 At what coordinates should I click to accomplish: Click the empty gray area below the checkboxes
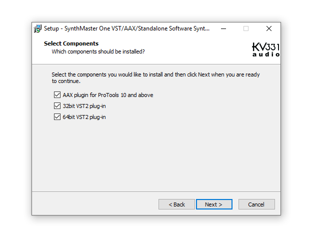(x=155, y=155)
